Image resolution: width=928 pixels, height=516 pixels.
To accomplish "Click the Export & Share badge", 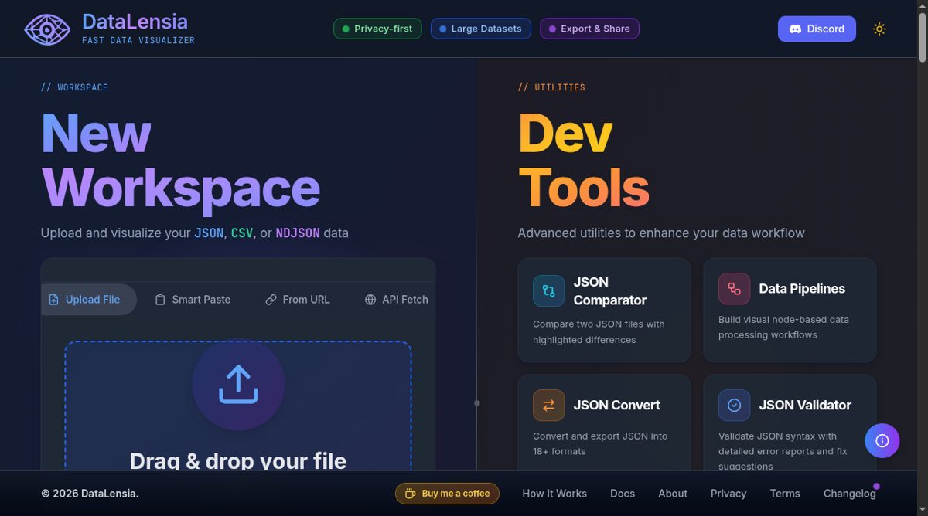I will (x=589, y=29).
